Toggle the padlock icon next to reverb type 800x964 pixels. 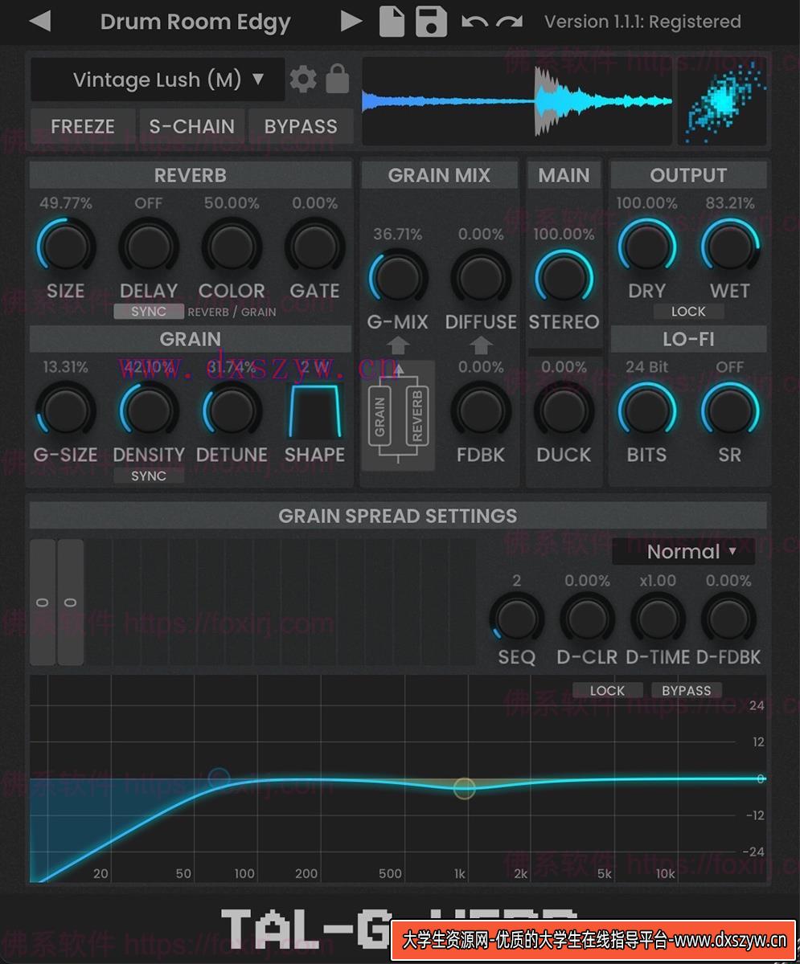[338, 79]
